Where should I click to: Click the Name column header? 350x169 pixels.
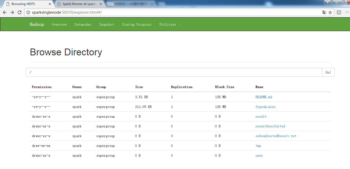click(x=259, y=87)
